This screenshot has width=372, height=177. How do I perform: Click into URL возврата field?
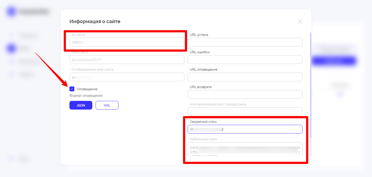pyautogui.click(x=245, y=94)
